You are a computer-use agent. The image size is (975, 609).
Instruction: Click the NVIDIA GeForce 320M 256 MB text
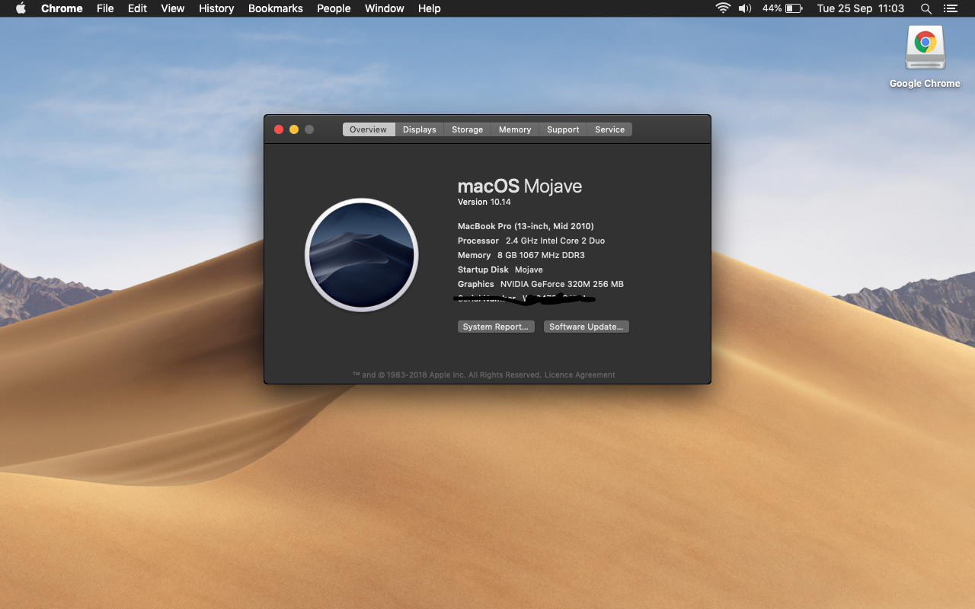point(562,284)
